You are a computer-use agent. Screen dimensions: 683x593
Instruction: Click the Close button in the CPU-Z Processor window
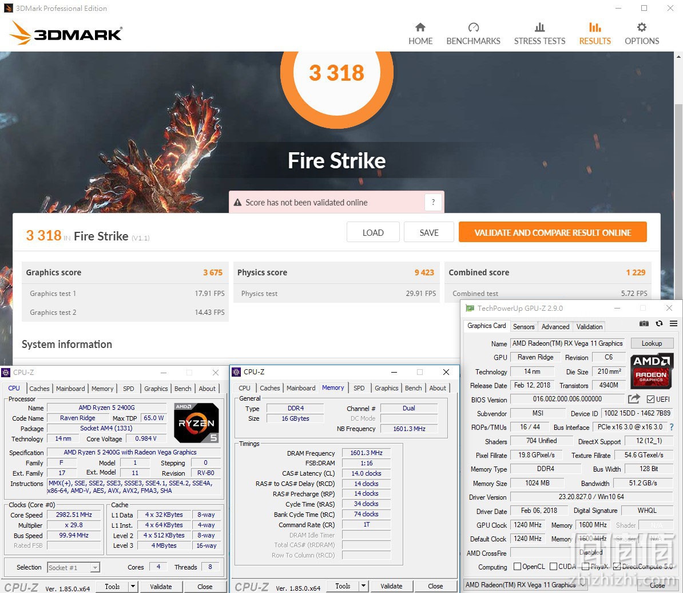click(205, 587)
